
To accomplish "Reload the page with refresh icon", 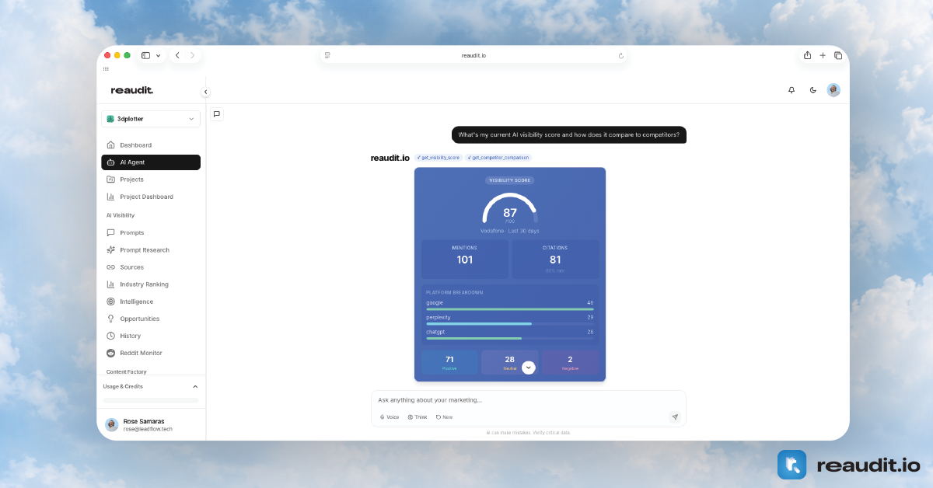I will (620, 55).
